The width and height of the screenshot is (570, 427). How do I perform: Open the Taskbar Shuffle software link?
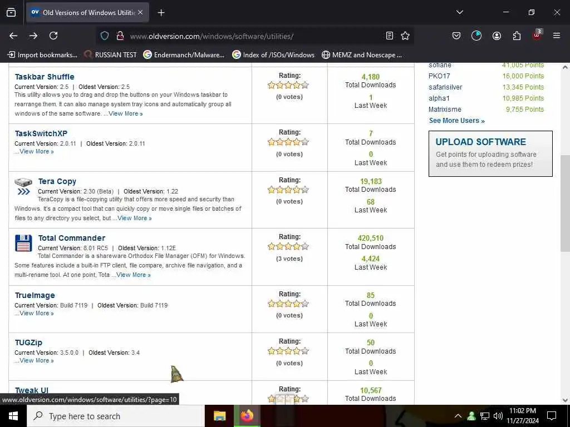pyautogui.click(x=45, y=77)
